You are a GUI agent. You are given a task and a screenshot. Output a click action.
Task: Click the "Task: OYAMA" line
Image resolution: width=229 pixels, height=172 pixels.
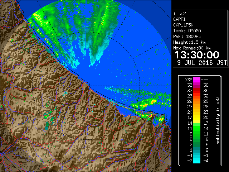187,31
